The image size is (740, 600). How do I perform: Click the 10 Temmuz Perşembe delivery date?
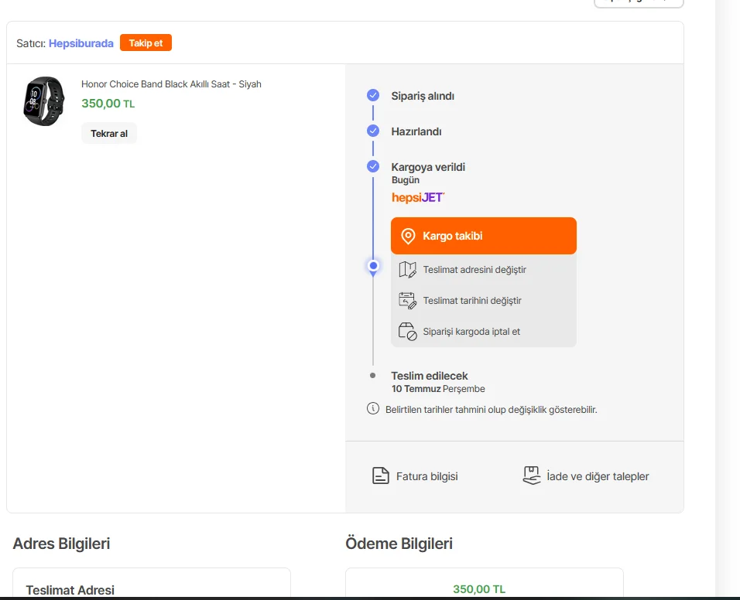click(x=438, y=389)
